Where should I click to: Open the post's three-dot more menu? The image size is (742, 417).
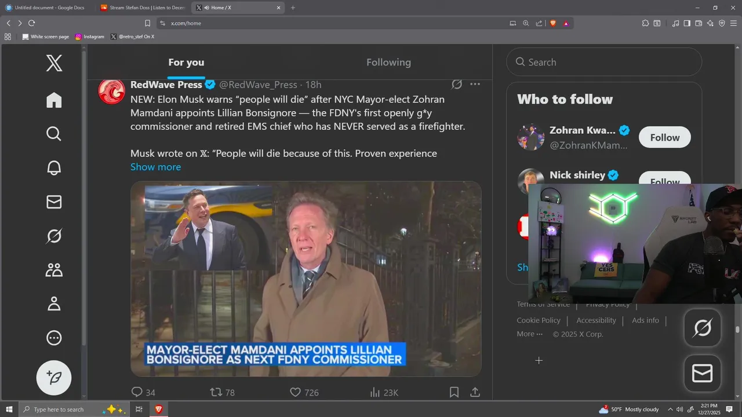coord(475,85)
